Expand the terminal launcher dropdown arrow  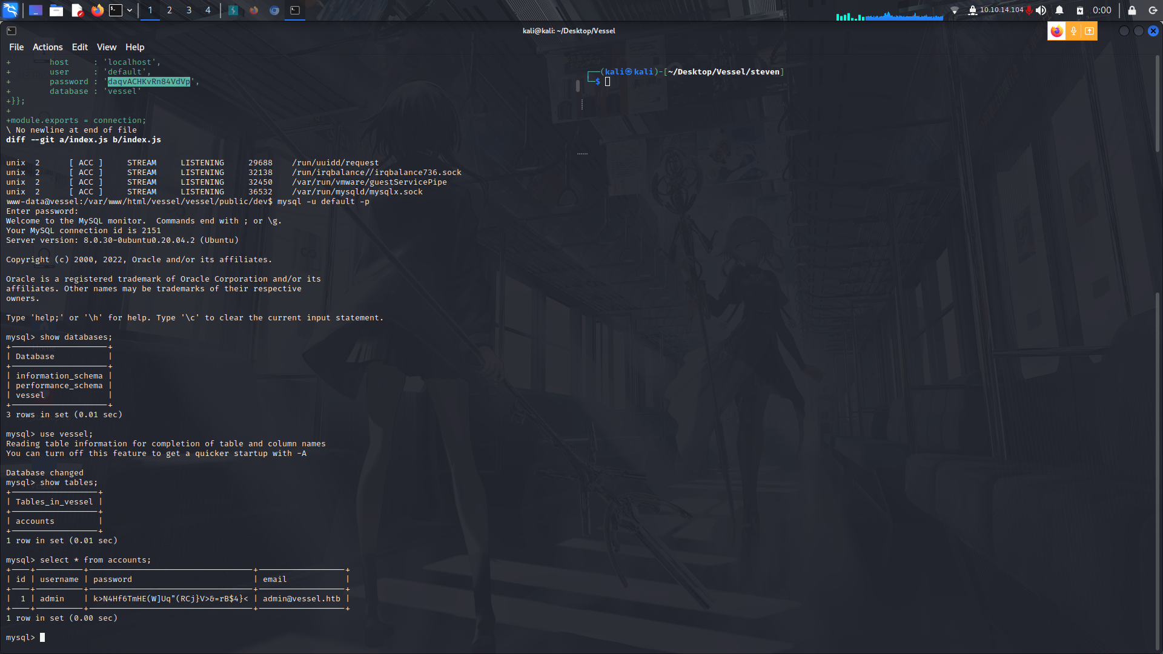(x=129, y=10)
